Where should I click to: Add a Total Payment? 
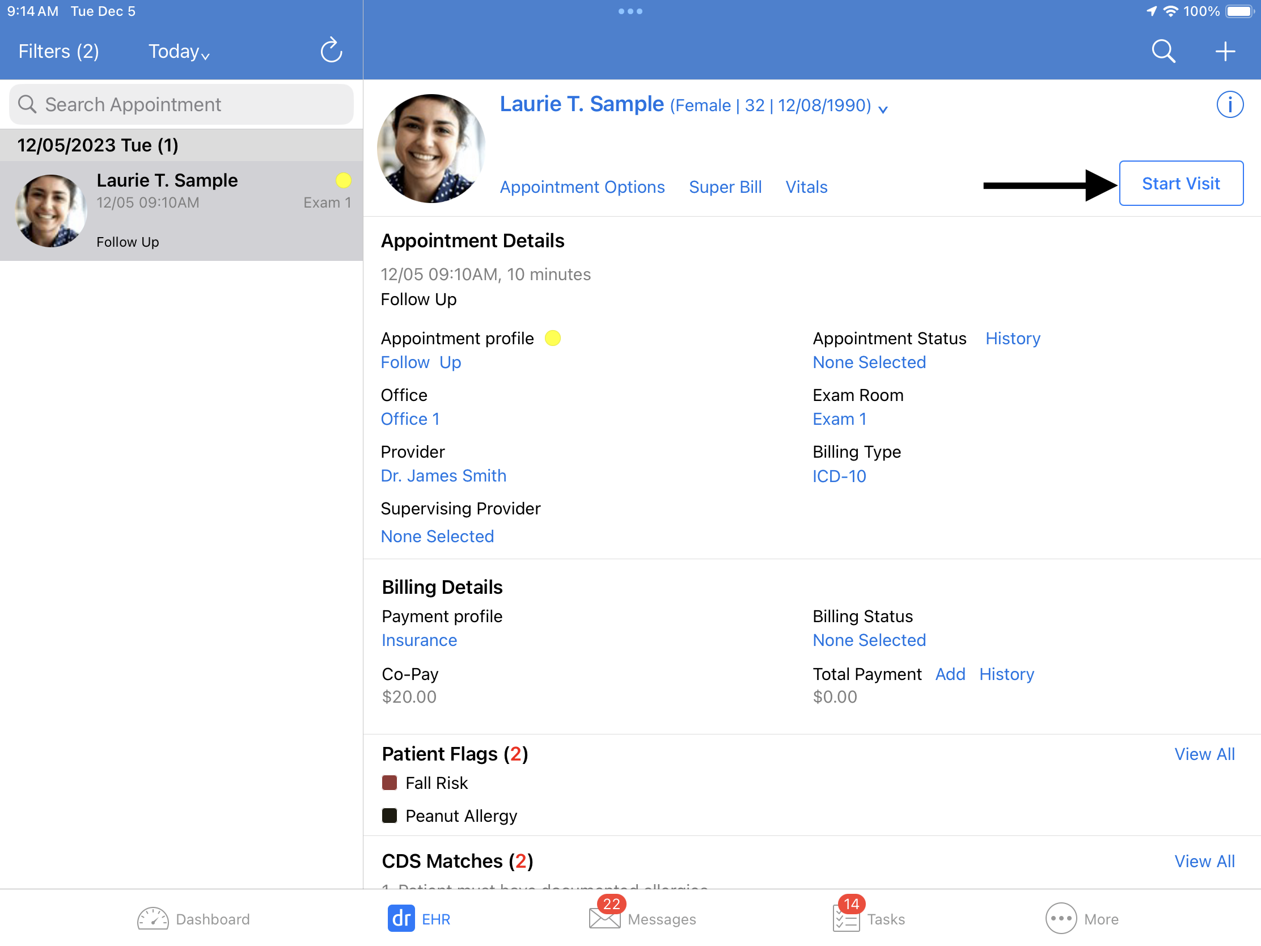point(950,674)
